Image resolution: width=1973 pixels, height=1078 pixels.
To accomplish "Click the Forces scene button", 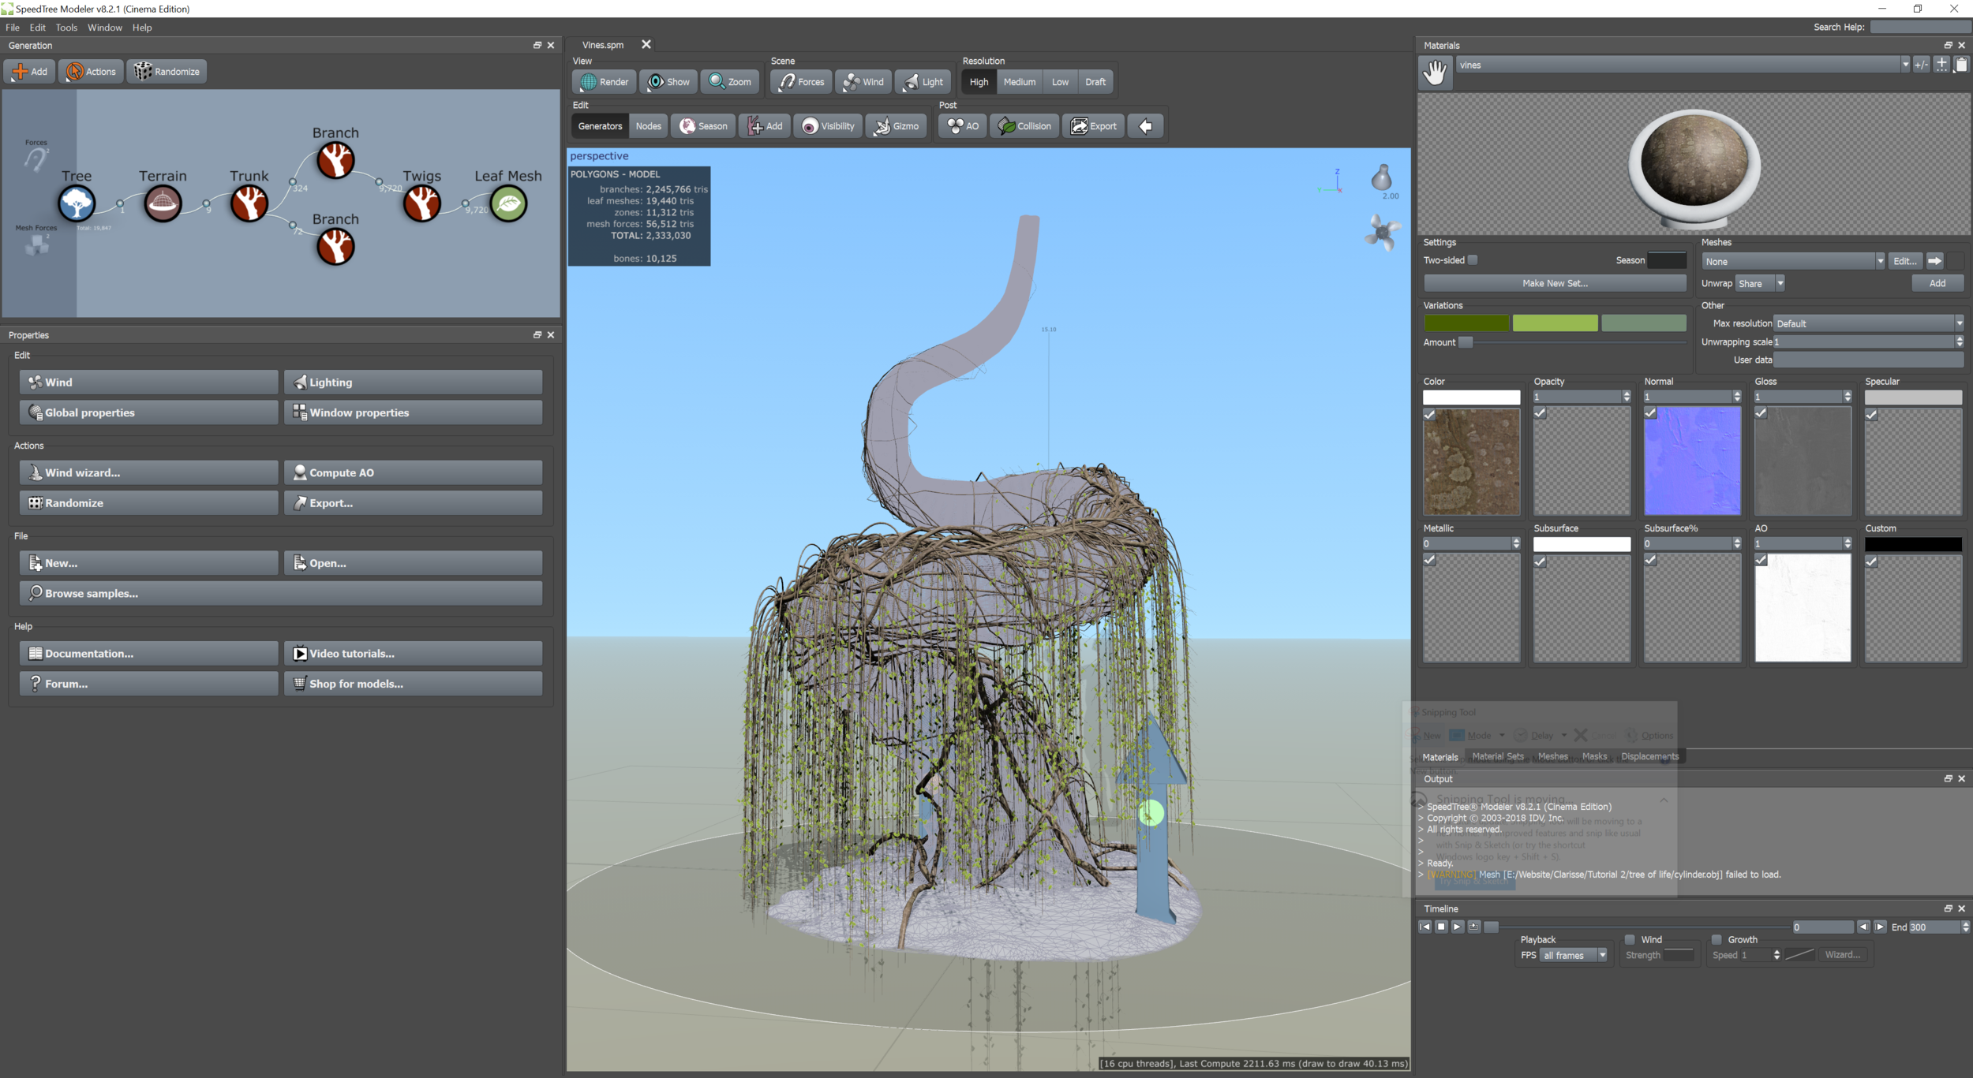I will pyautogui.click(x=801, y=82).
